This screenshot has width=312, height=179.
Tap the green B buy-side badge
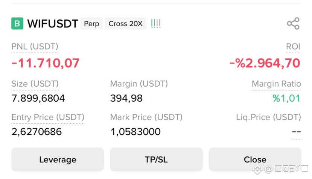click(x=17, y=23)
